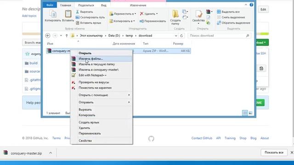Click Paste shortcut (Вставить ярлык) in the ribbon
294x165 pixels.
(x=89, y=23)
